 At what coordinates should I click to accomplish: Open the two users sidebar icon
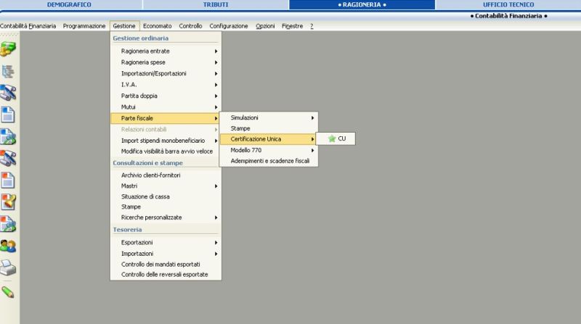8,246
